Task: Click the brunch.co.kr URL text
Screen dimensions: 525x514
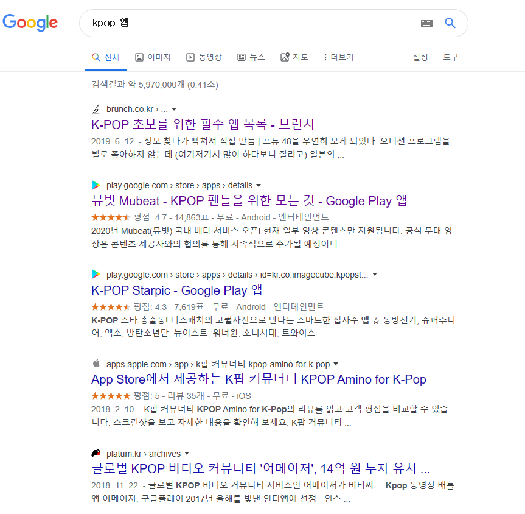Action: pyautogui.click(x=137, y=109)
